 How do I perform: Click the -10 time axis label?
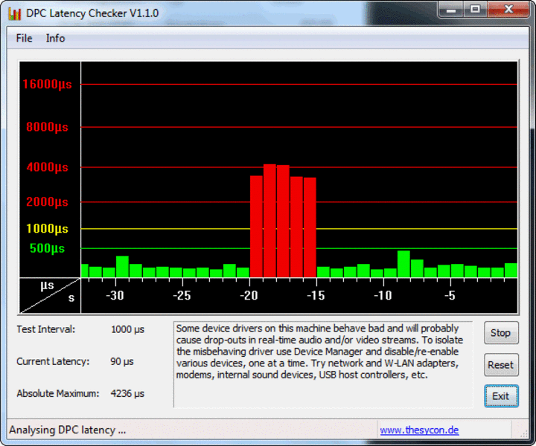pos(383,295)
